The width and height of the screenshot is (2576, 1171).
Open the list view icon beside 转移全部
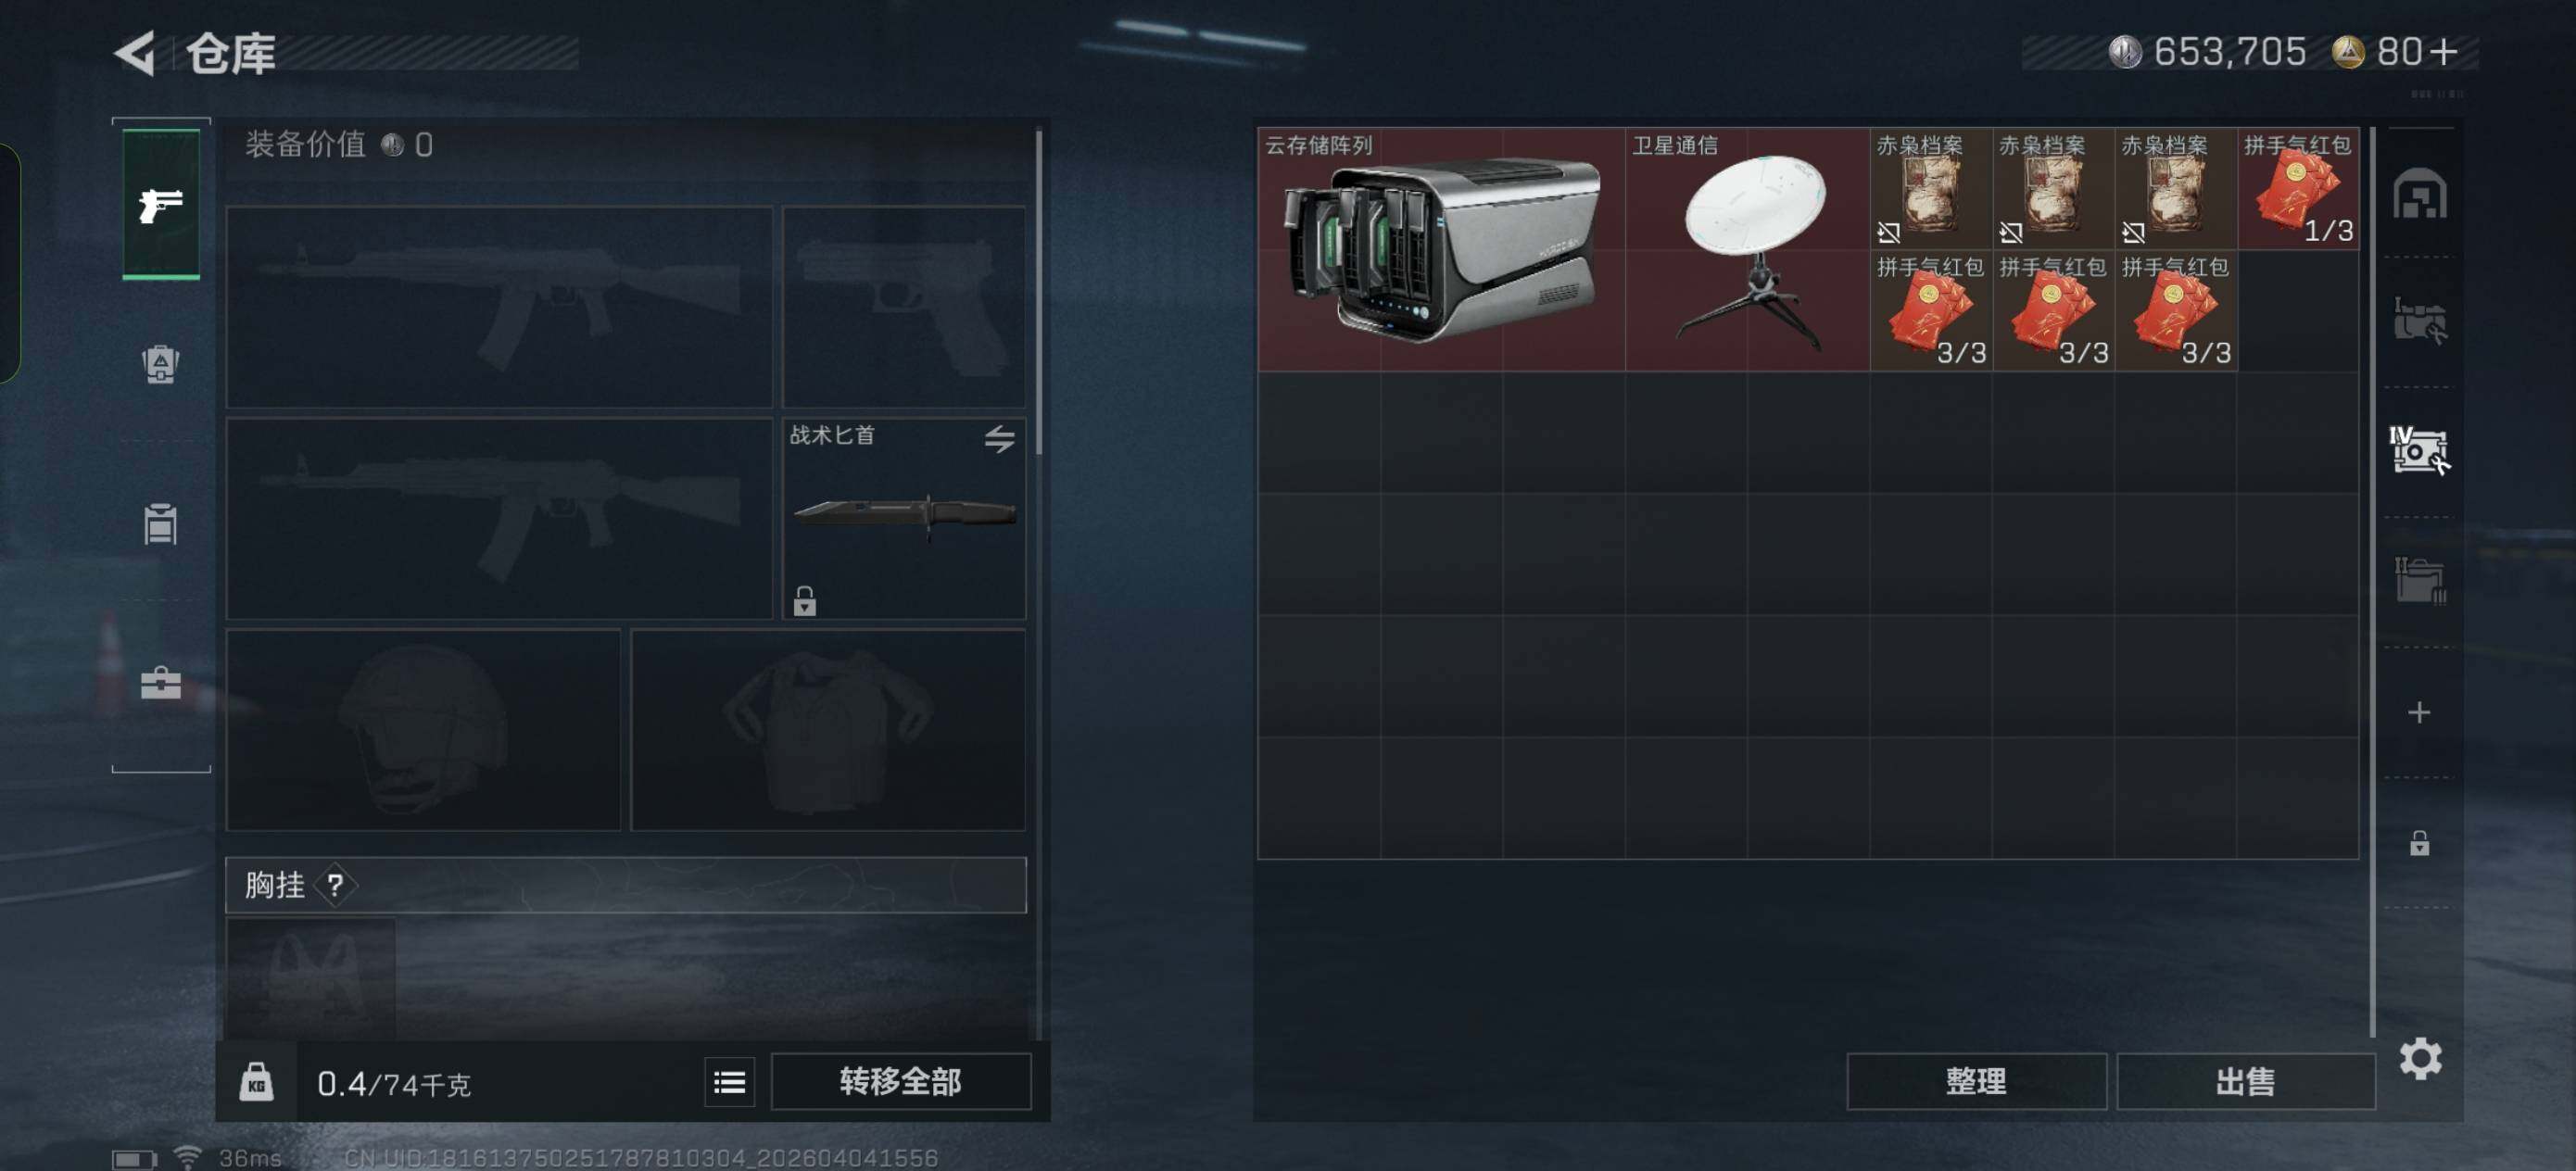729,1082
